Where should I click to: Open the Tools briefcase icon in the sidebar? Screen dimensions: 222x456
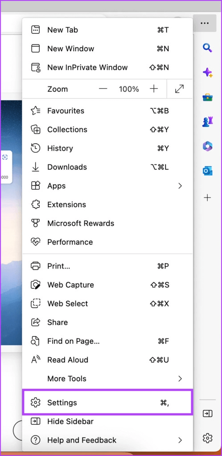pyautogui.click(x=207, y=98)
